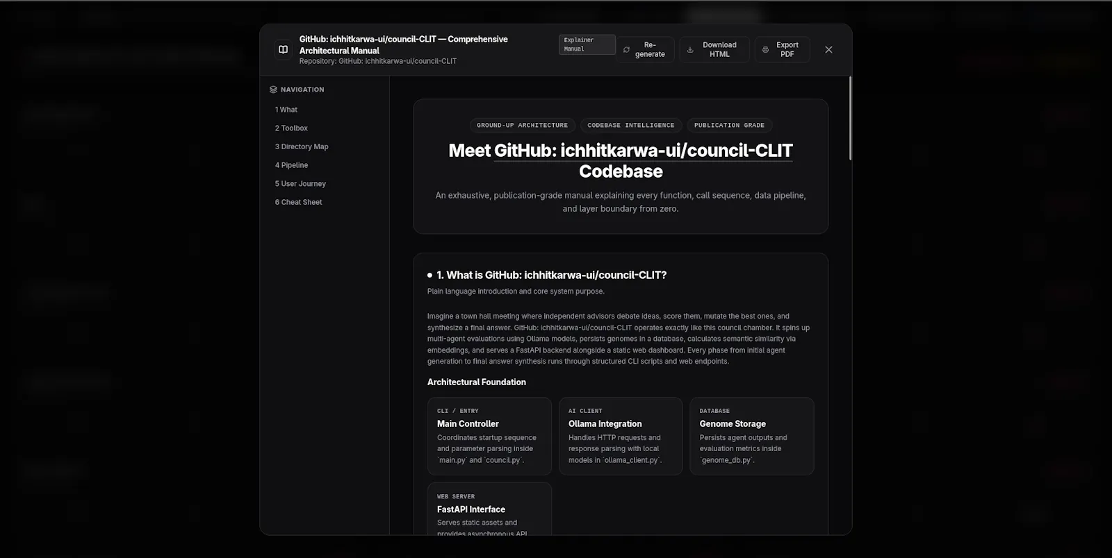Select the Ollama Integration card
Image resolution: width=1112 pixels, height=558 pixels.
(x=621, y=436)
